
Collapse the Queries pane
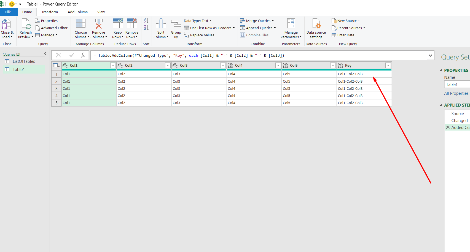pos(45,54)
